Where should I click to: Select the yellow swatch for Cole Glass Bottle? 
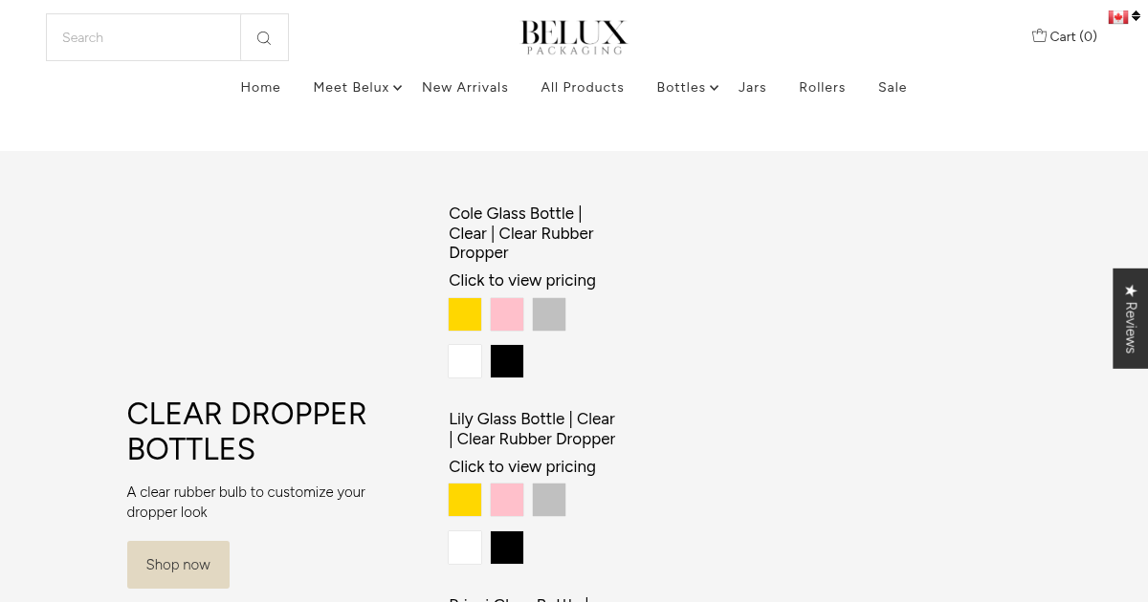465,313
